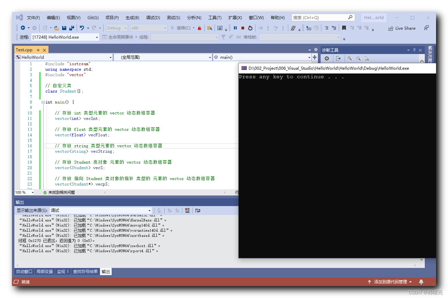Click the editor split-window handle icon
Screen dimensions: 448x298
click(315, 57)
